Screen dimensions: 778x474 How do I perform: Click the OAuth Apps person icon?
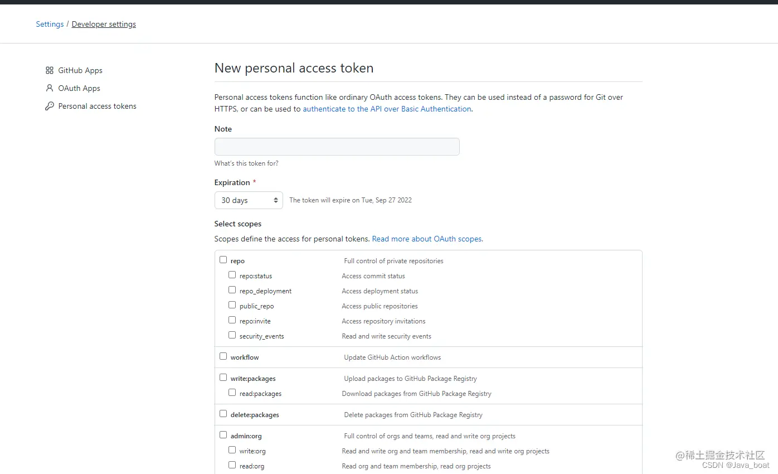coord(50,88)
